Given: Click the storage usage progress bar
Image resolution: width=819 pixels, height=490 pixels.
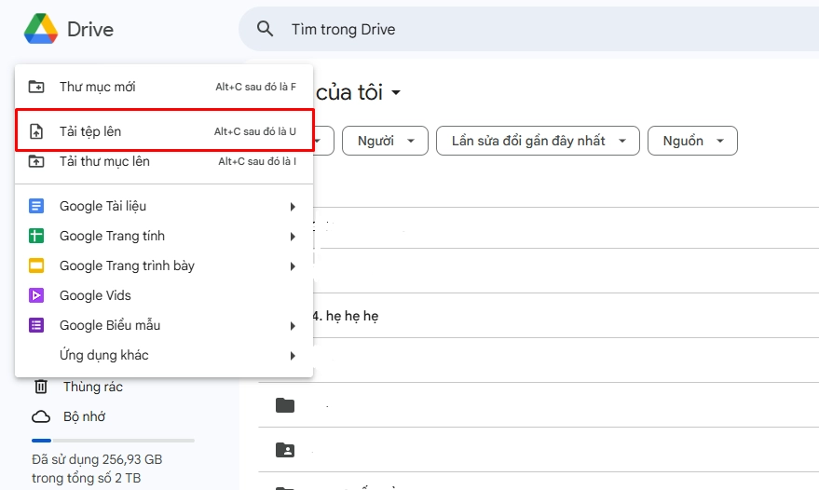Looking at the screenshot, I should coord(113,441).
